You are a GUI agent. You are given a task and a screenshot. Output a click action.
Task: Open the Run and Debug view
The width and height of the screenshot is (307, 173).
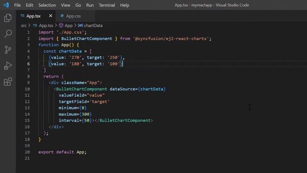8,66
